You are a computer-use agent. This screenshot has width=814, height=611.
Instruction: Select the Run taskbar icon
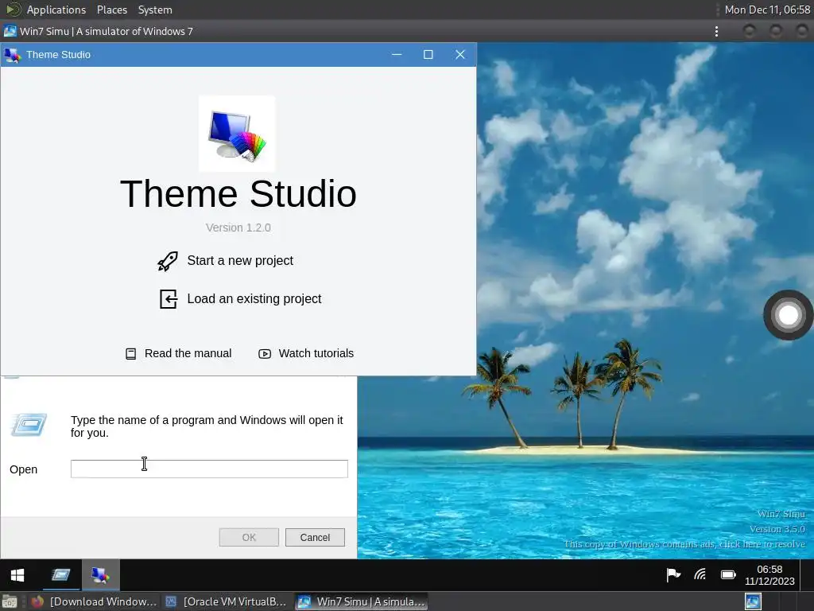60,574
